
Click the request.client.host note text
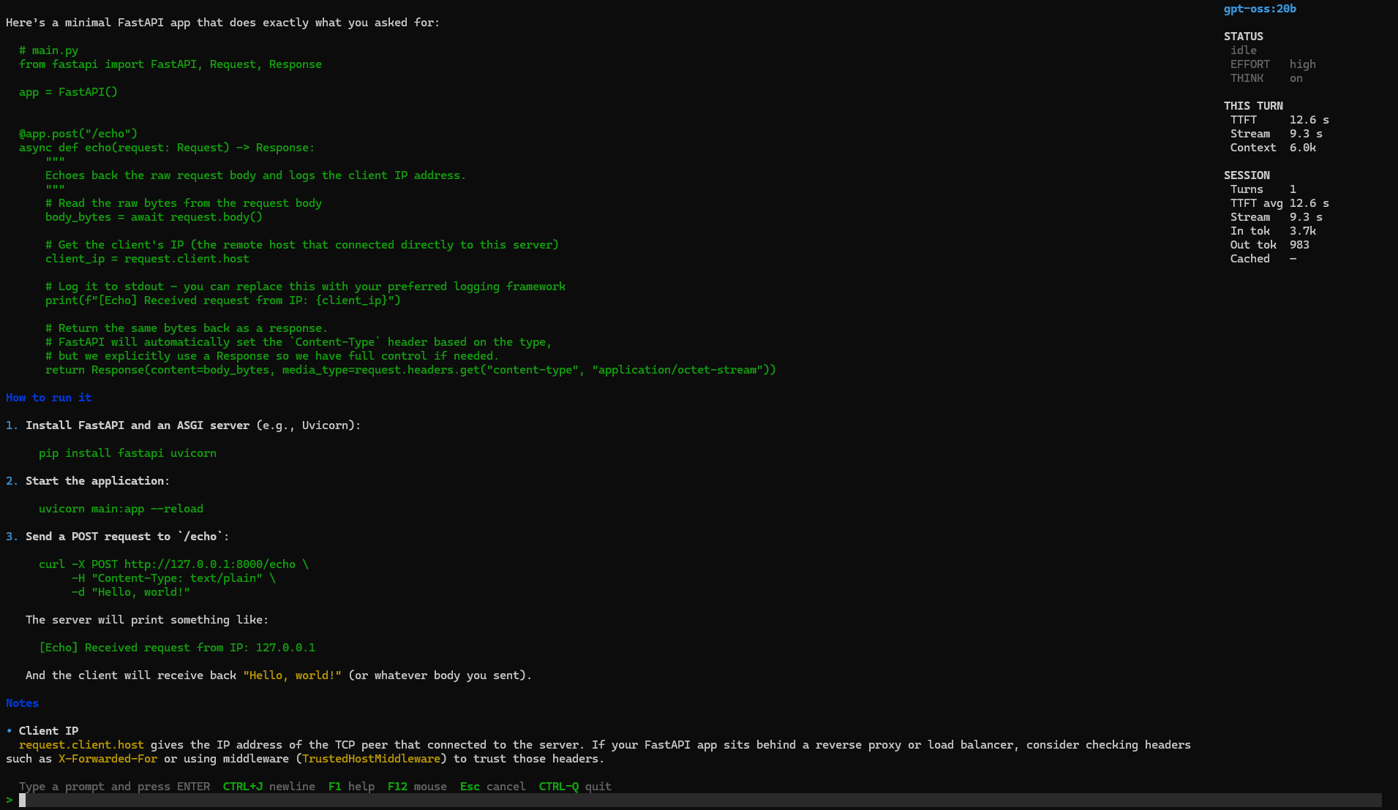pos(81,745)
